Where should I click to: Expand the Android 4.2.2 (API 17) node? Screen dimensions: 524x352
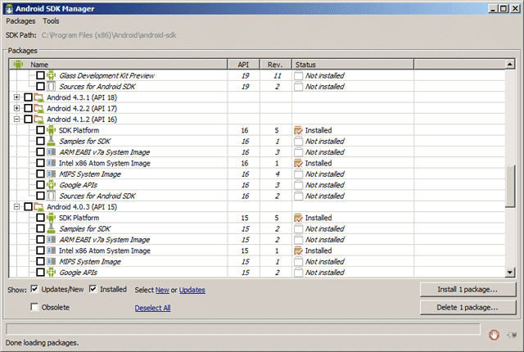pyautogui.click(x=16, y=108)
